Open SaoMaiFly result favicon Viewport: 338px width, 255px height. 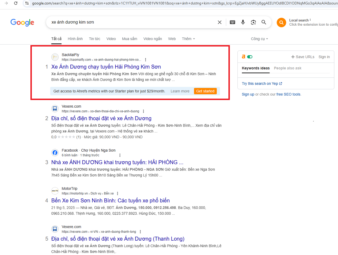[x=55, y=57]
